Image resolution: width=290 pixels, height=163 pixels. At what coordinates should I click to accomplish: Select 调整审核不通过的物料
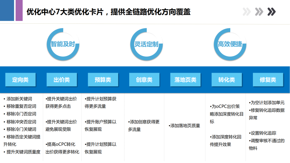click(267, 145)
